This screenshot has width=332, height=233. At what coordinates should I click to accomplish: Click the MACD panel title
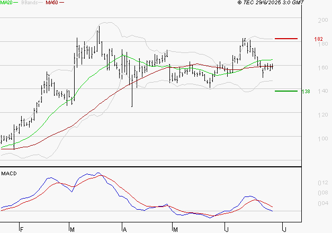pyautogui.click(x=8, y=173)
